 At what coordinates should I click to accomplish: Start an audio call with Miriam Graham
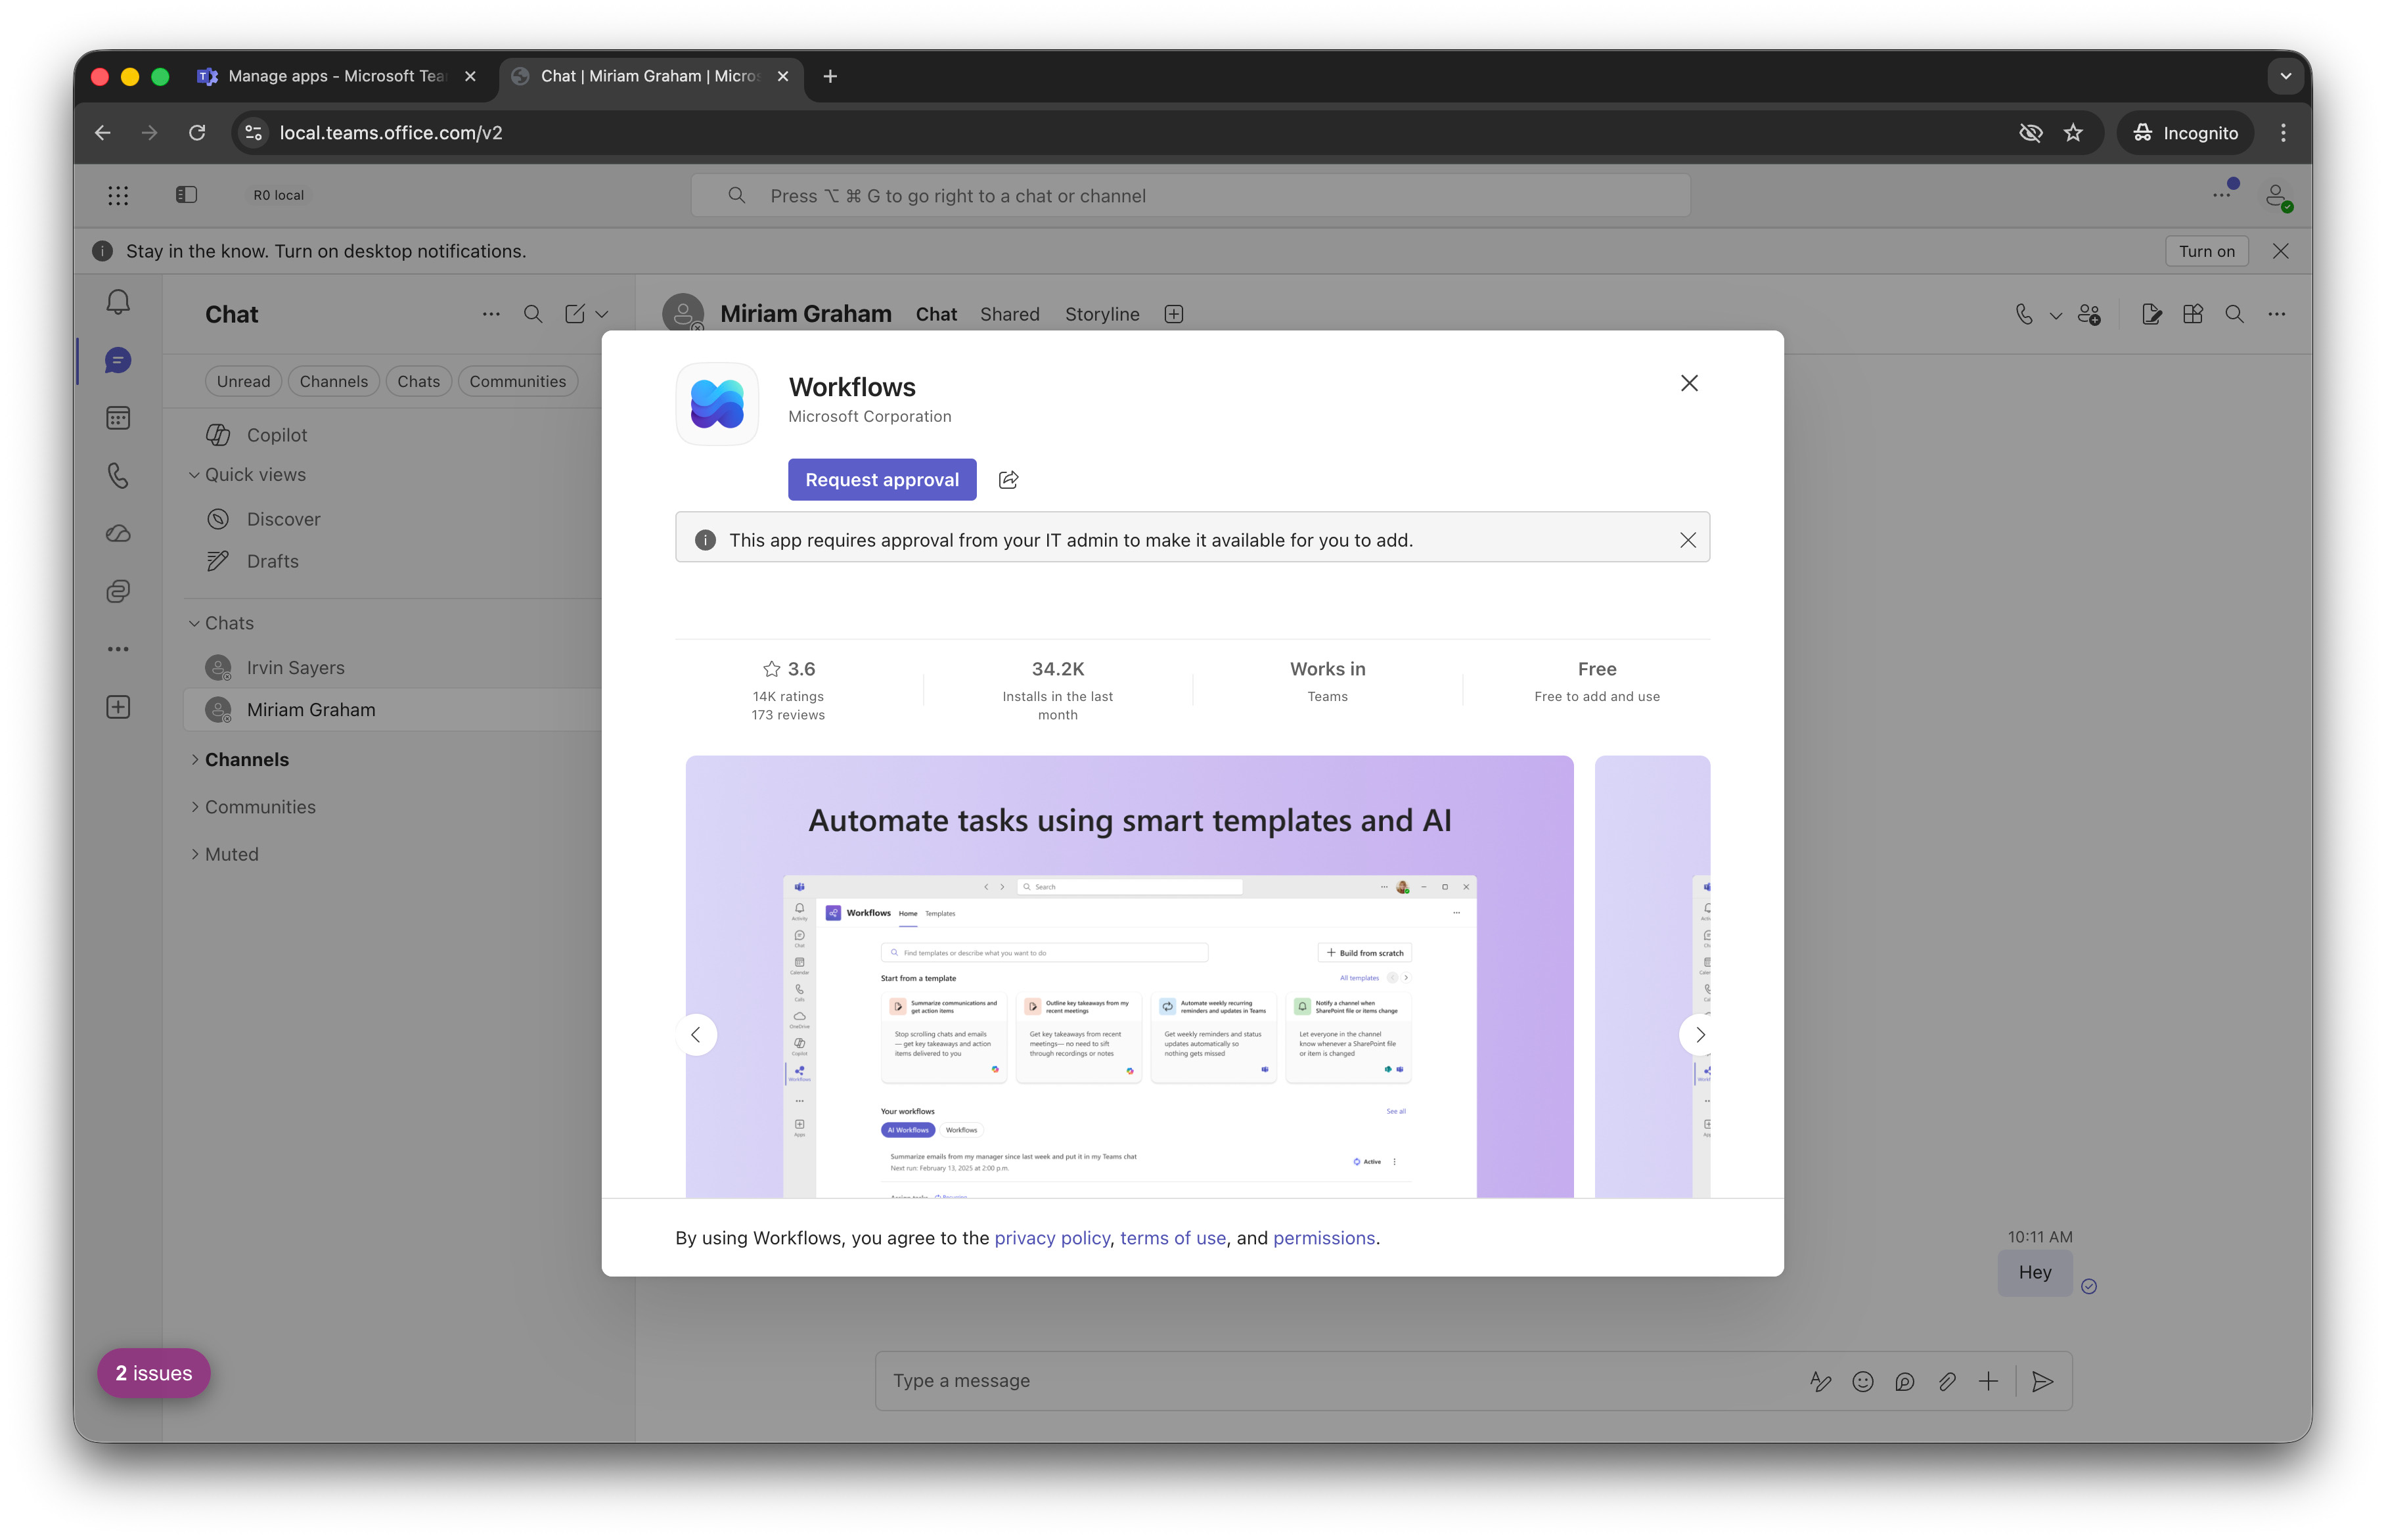pyautogui.click(x=2024, y=314)
